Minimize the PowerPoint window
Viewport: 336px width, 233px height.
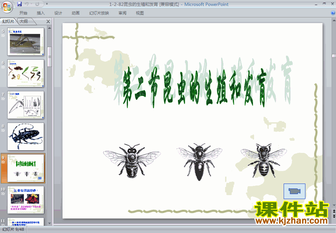tap(316, 4)
